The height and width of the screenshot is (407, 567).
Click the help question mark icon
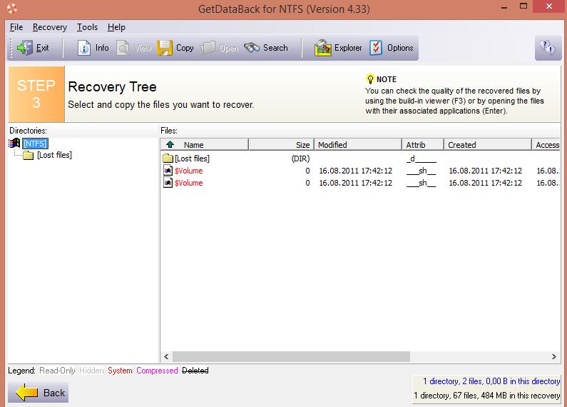coord(548,47)
